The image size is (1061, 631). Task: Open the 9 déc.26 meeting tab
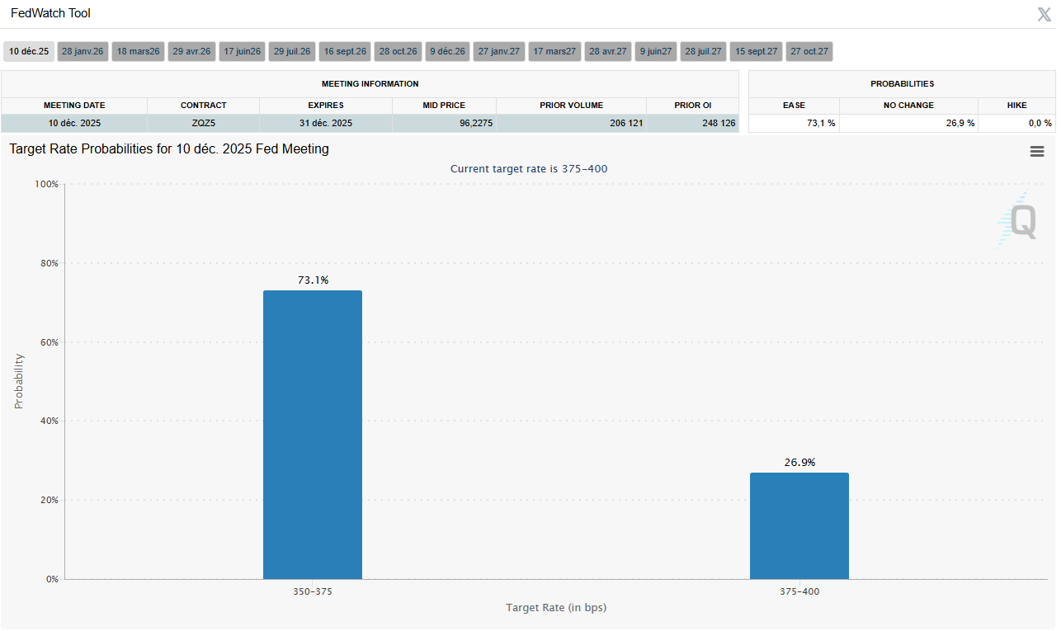point(447,52)
